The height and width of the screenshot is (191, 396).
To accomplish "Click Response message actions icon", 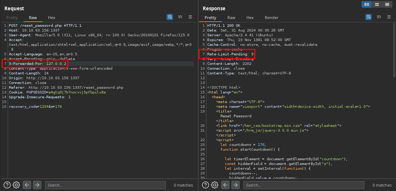I will pyautogui.click(x=368, y=17).
